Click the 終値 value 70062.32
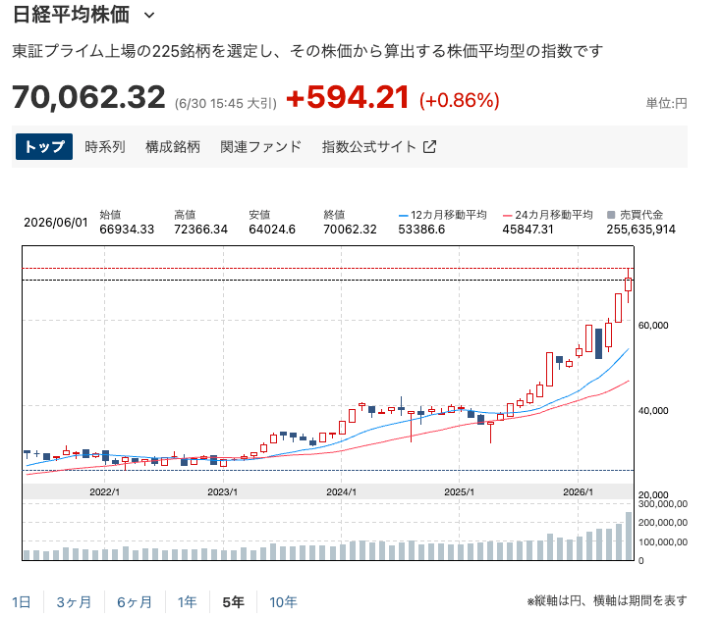The image size is (721, 617). coord(350,230)
